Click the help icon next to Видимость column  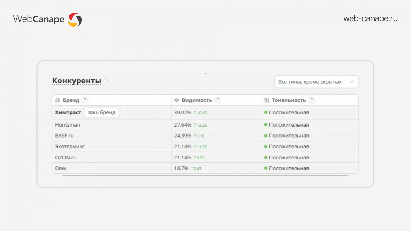[218, 100]
